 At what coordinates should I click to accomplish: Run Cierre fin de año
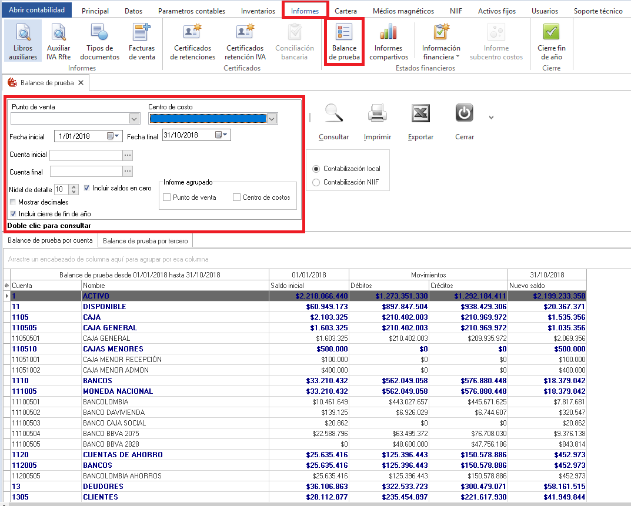[x=551, y=41]
